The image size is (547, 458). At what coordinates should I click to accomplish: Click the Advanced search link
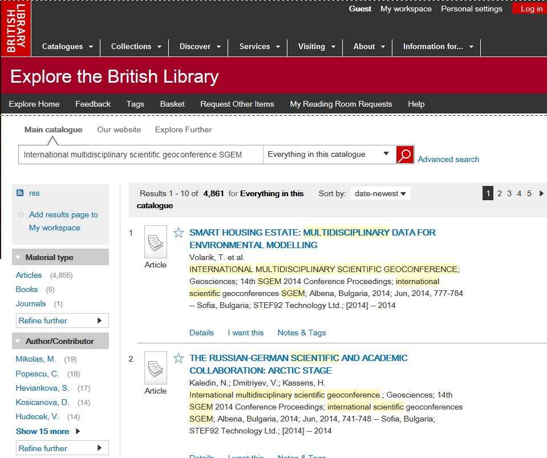[448, 159]
